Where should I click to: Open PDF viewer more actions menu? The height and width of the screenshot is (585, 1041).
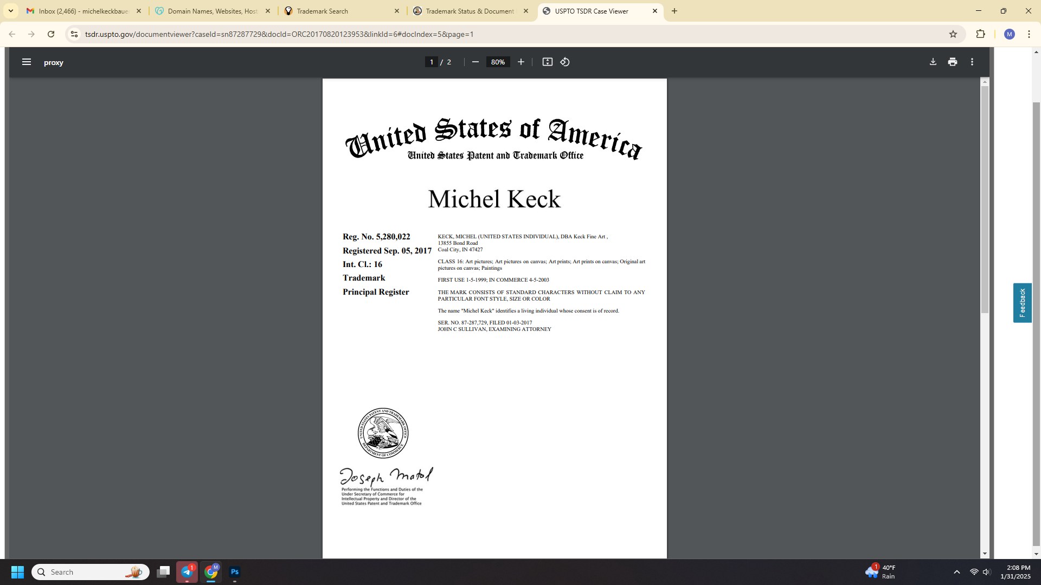972,62
